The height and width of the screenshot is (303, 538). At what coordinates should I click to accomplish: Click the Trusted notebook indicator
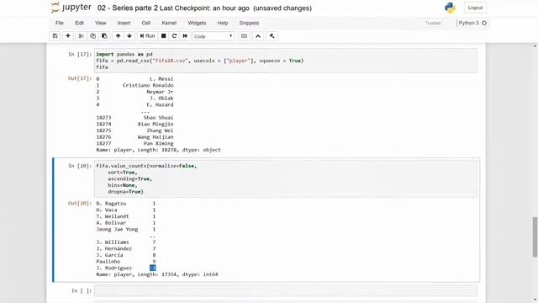point(433,23)
